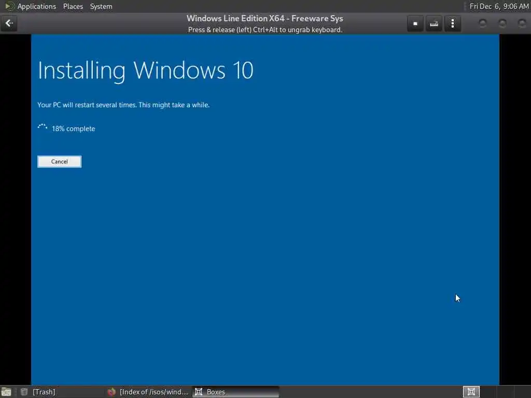Click the Firefox icon in taskbar entry
This screenshot has height=398, width=531.
pos(111,392)
